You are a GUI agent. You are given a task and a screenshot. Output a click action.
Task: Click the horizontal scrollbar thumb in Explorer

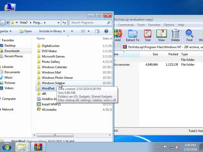tap(55, 135)
